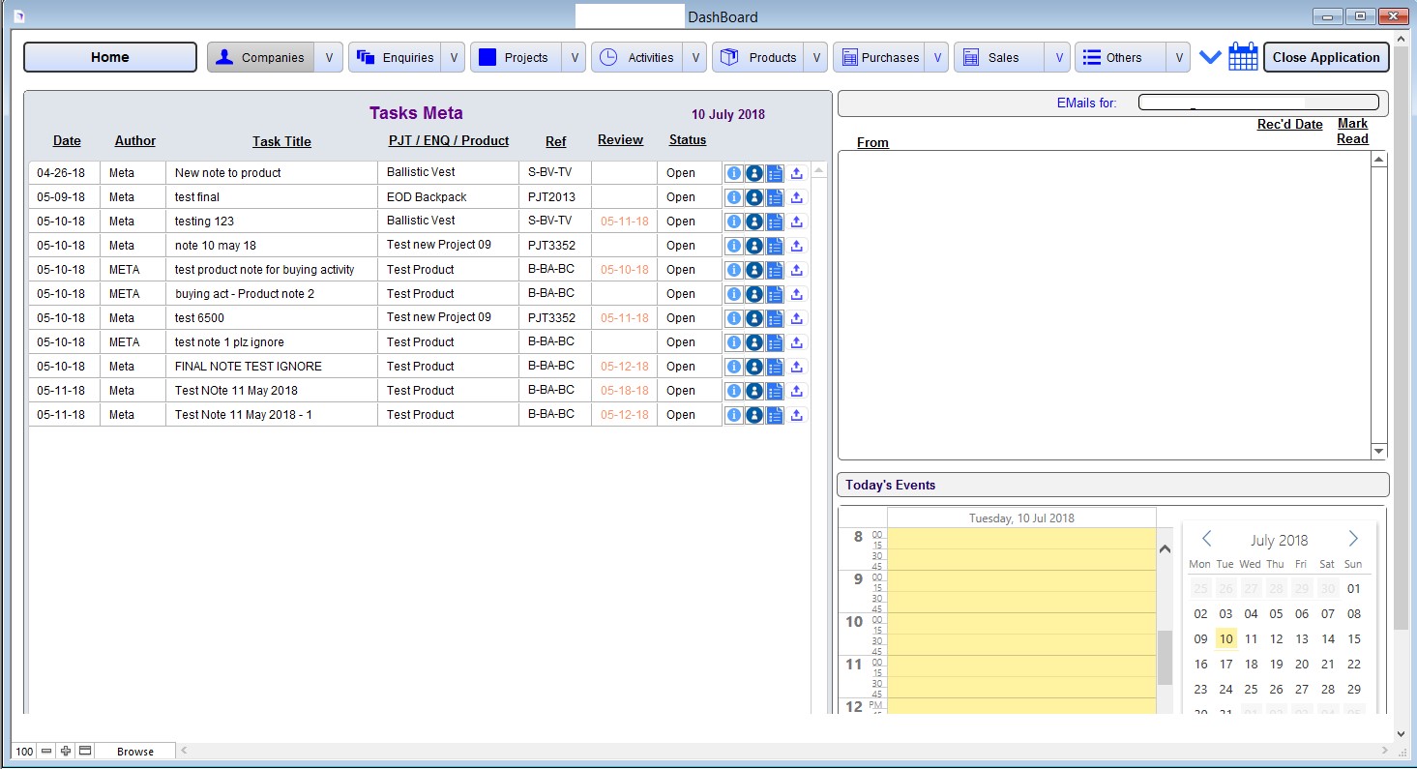Click blue chevron expander beside Others

click(1209, 57)
